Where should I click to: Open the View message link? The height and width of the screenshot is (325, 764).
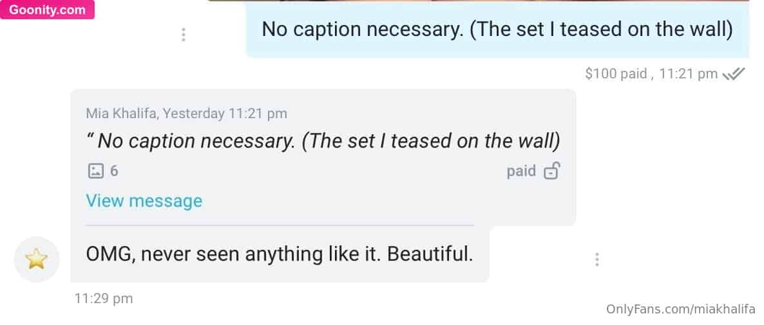click(x=144, y=201)
